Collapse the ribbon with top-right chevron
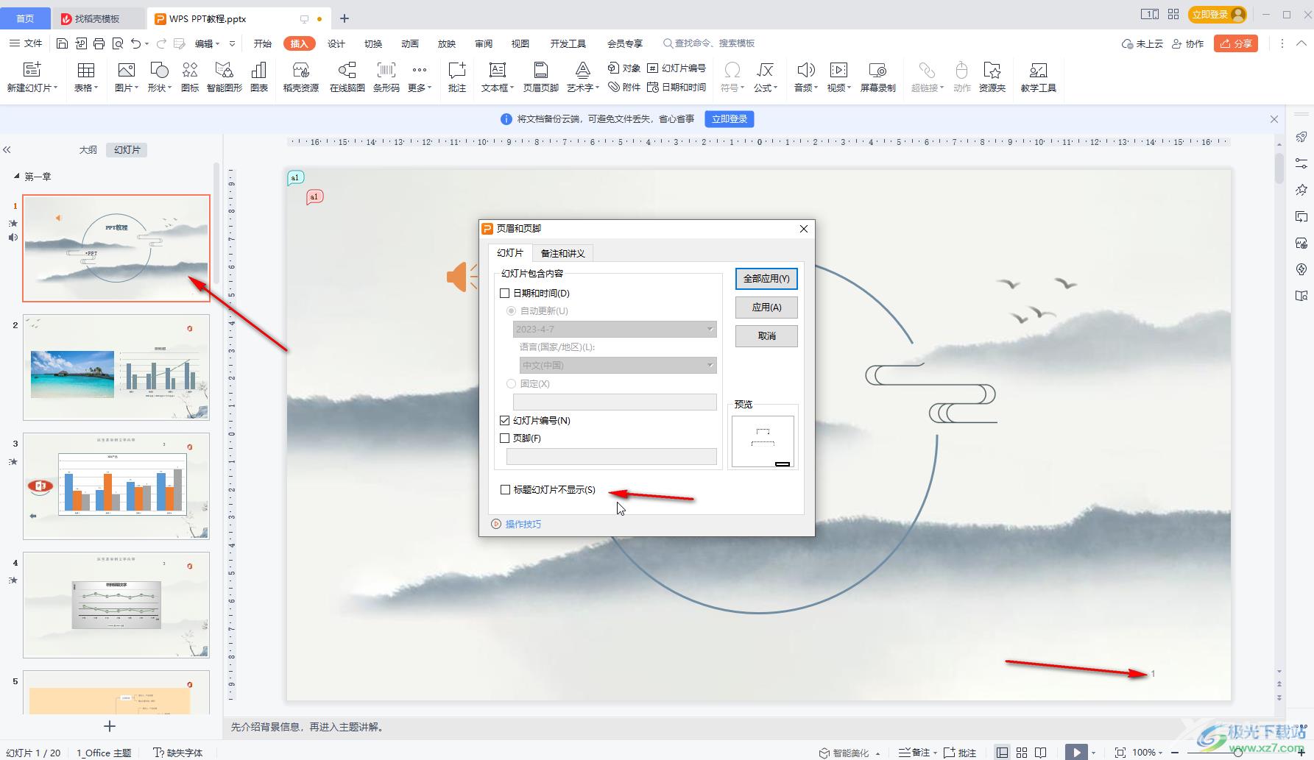1314x760 pixels. (x=1301, y=43)
